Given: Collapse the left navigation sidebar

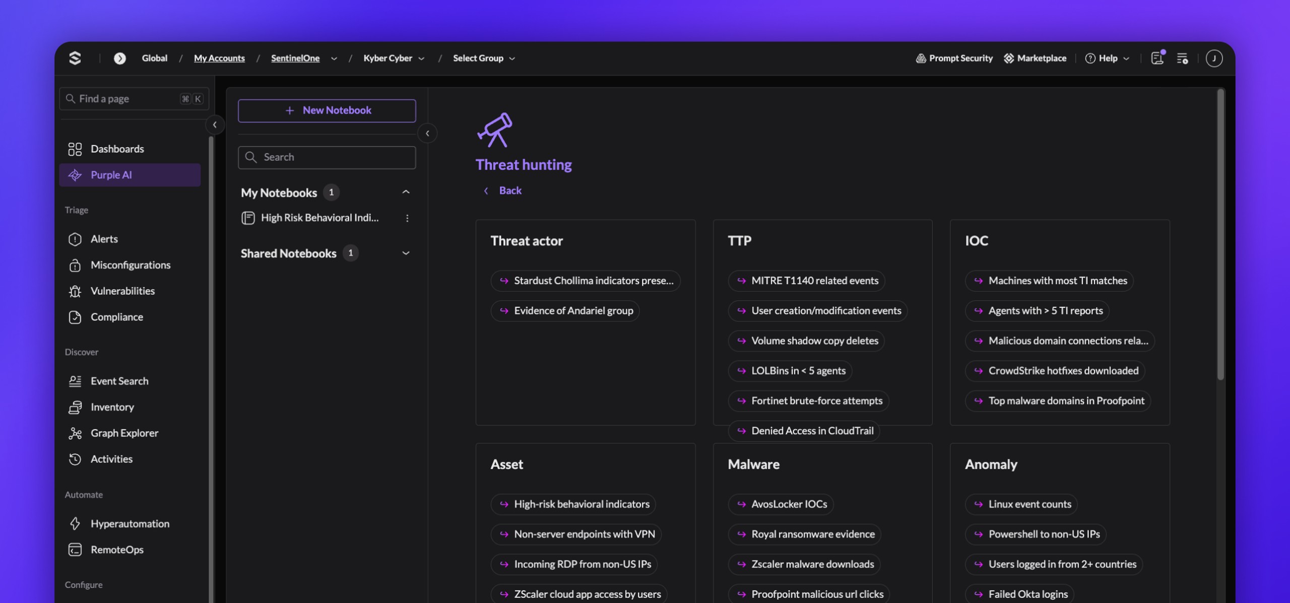Looking at the screenshot, I should pyautogui.click(x=215, y=124).
